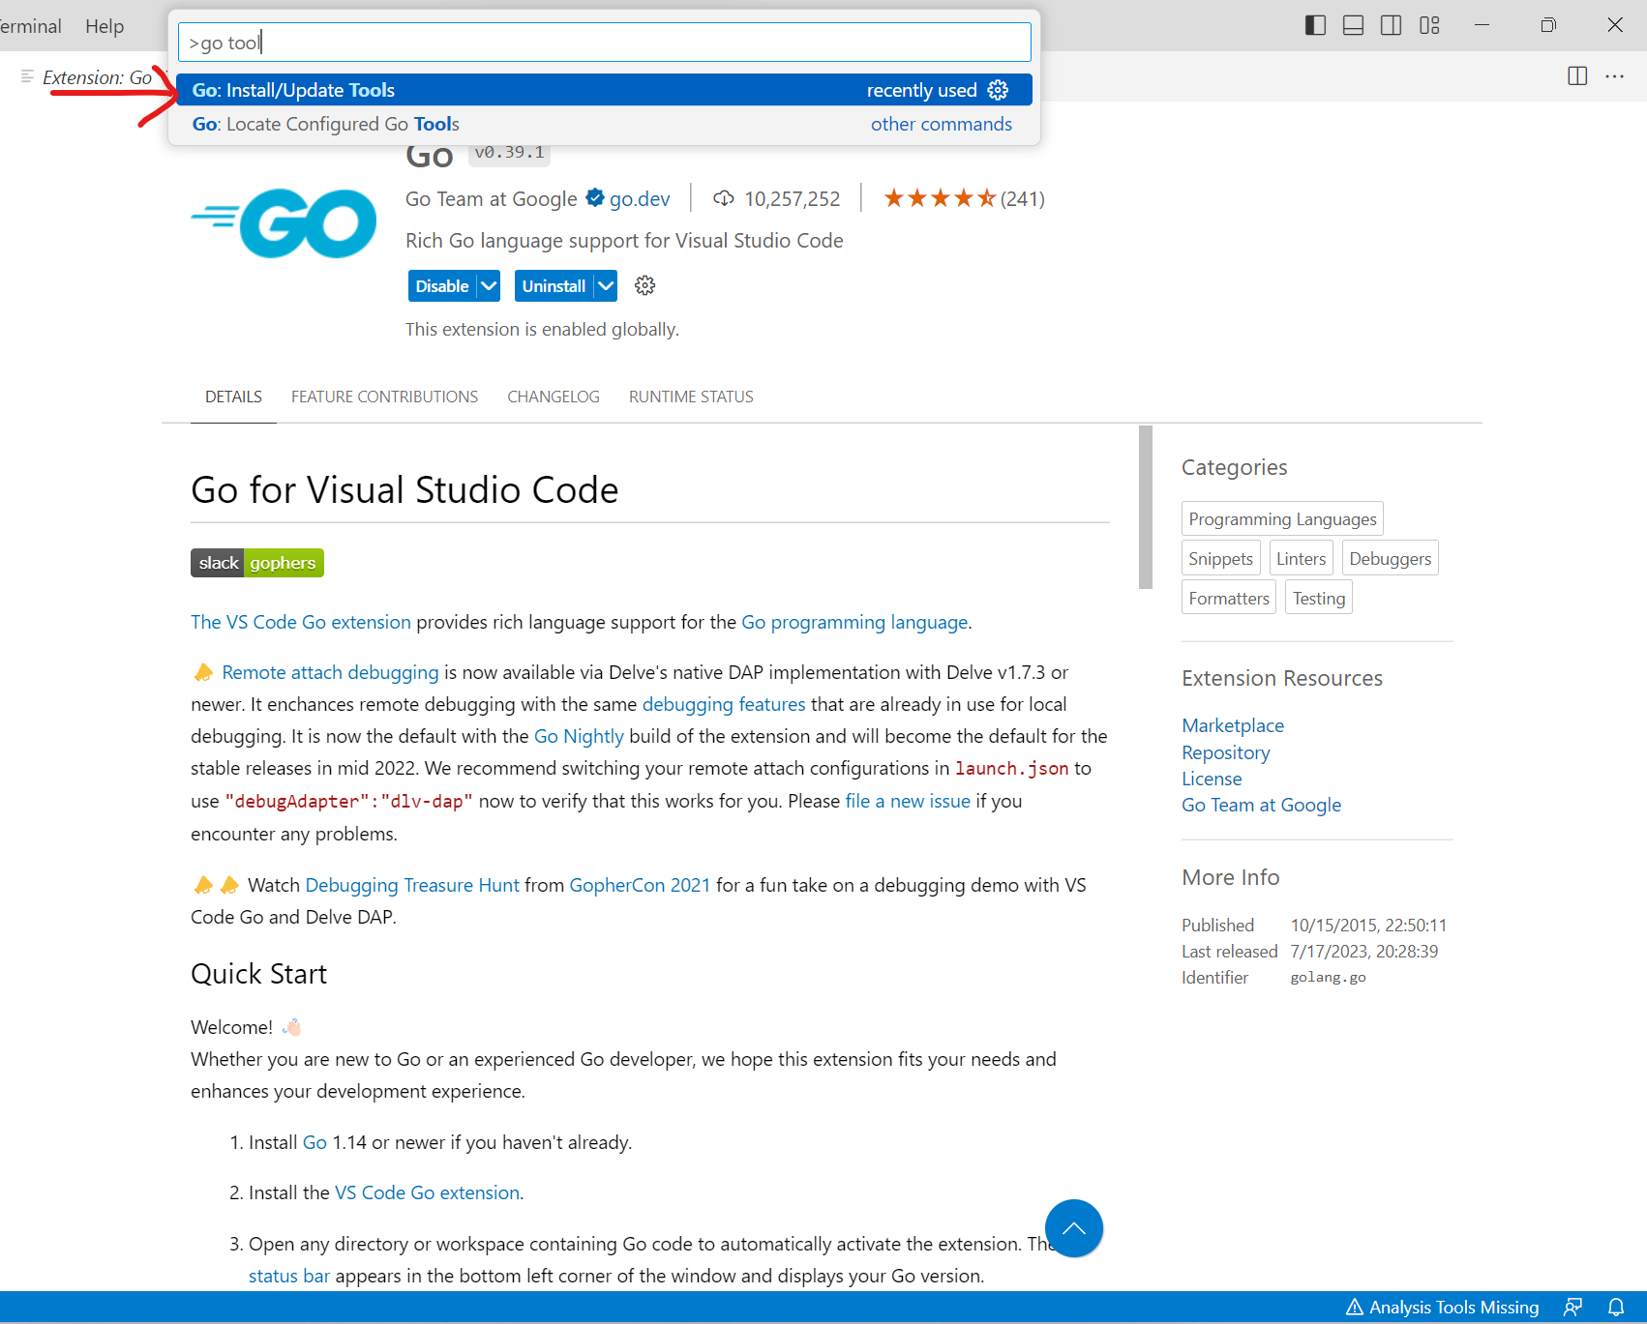Open Marketplace resource link
Screen dimensions: 1647x1324
pos(1233,725)
